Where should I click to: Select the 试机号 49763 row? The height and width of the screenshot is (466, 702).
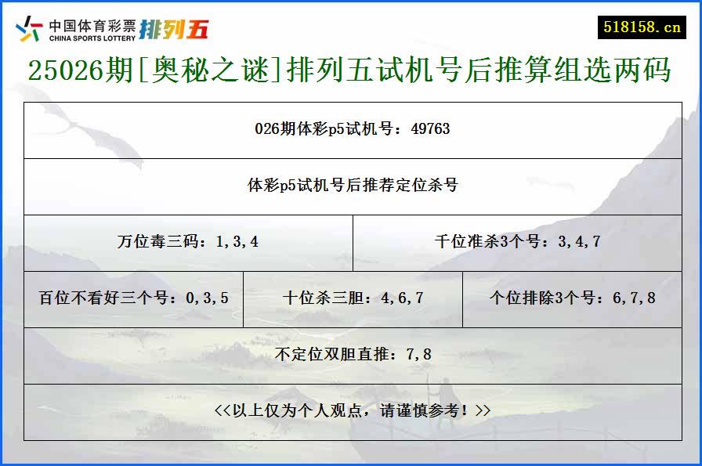coord(351,130)
